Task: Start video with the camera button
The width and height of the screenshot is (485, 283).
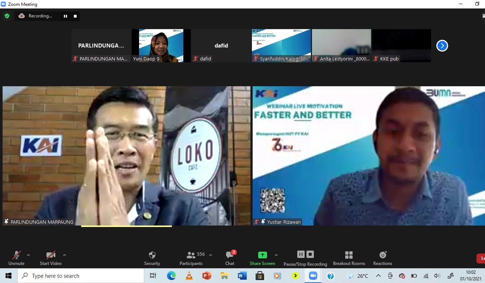Action: [x=51, y=258]
